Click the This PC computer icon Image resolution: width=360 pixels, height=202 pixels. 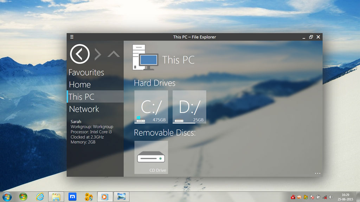coord(145,57)
